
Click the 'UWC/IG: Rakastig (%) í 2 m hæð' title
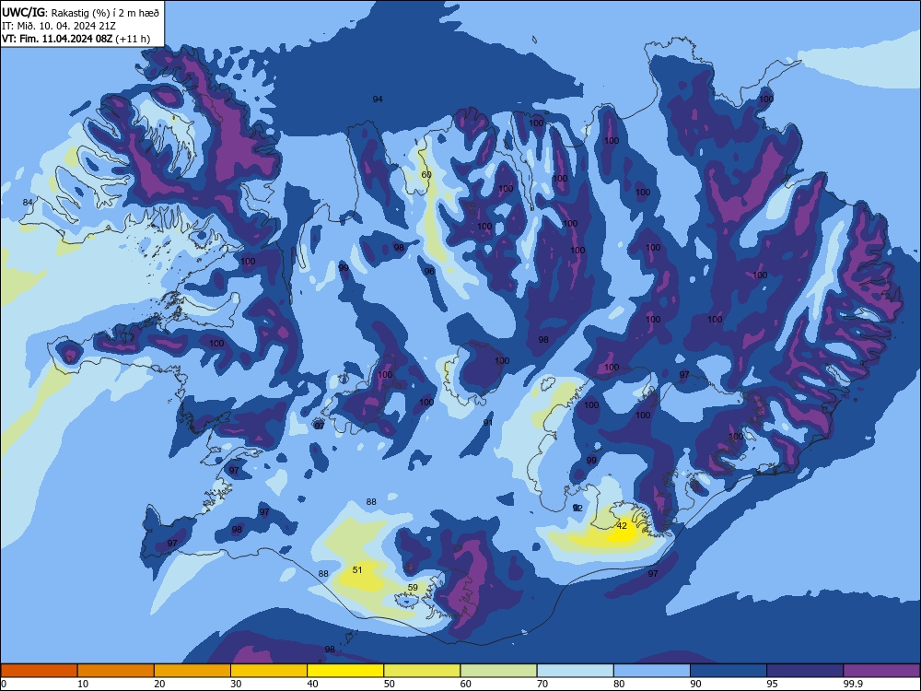pyautogui.click(x=80, y=11)
